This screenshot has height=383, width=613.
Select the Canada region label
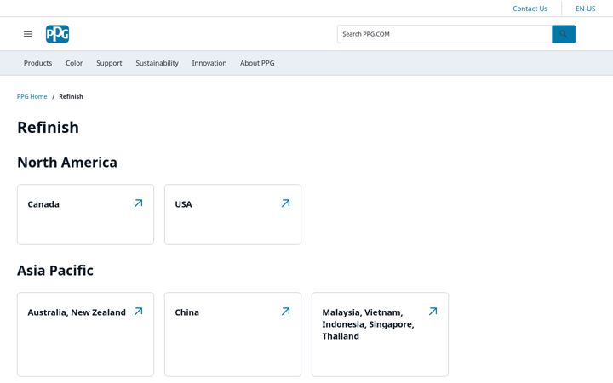pos(43,204)
